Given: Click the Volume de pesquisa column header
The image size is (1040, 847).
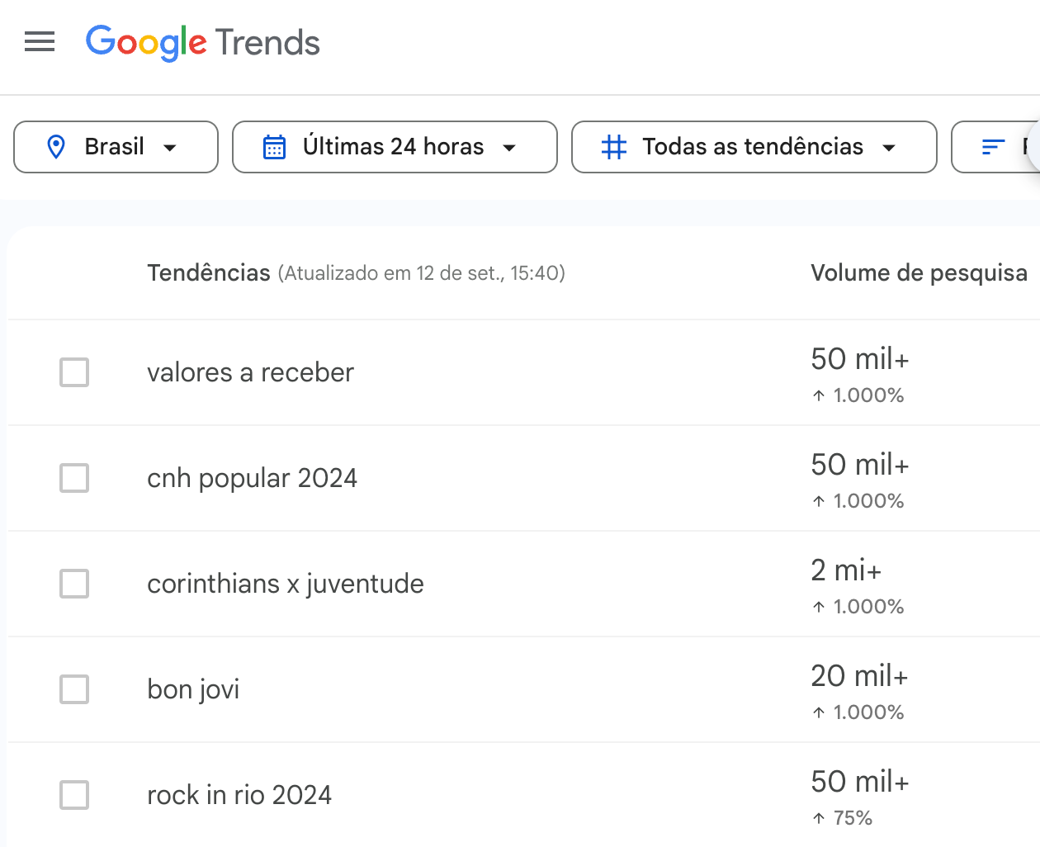Looking at the screenshot, I should 919,273.
